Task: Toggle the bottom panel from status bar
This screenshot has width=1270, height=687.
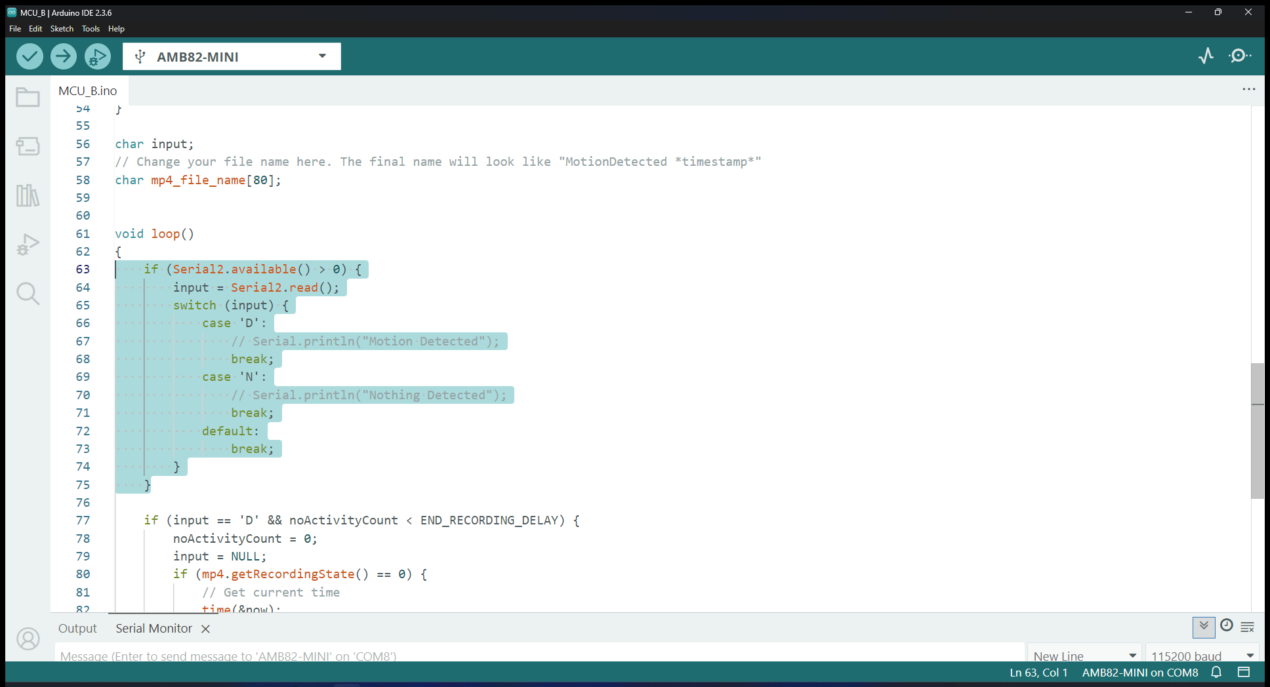Action: coord(1244,673)
